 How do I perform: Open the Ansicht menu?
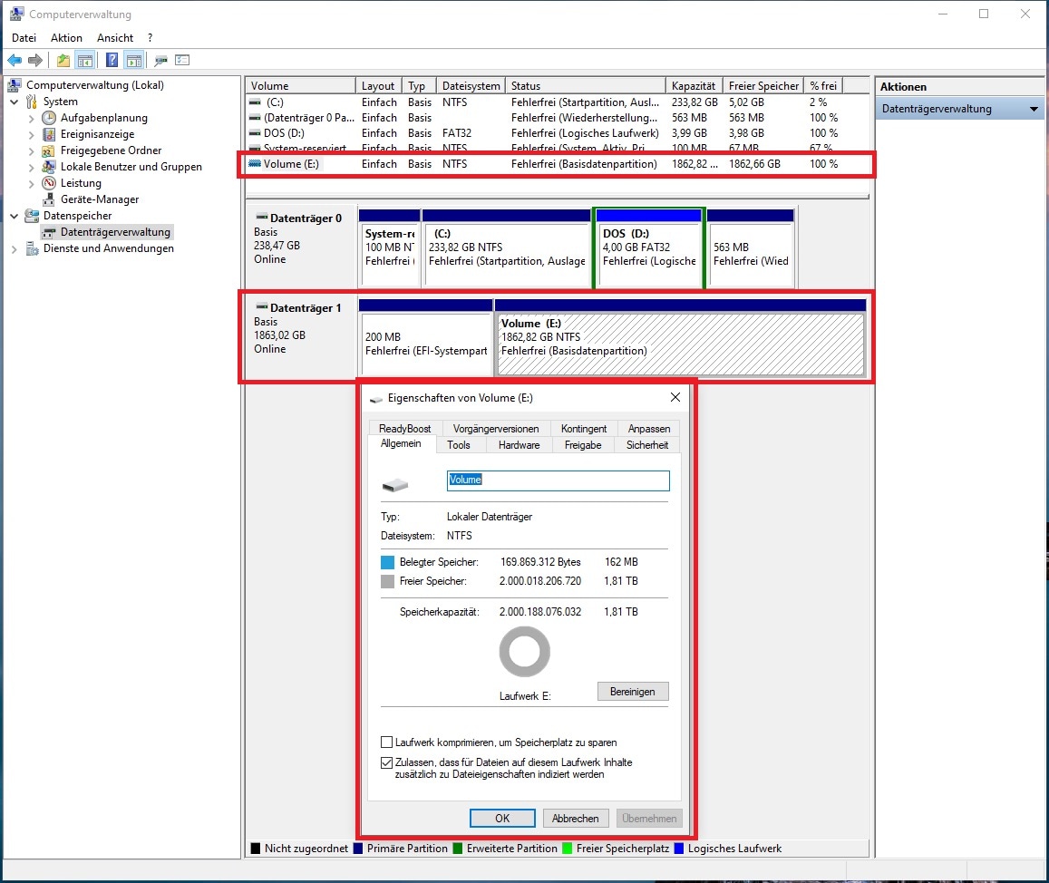(x=115, y=38)
